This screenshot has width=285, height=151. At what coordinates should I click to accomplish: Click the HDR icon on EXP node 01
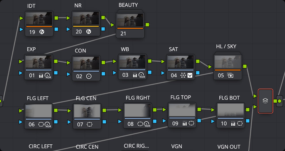(x=48, y=76)
